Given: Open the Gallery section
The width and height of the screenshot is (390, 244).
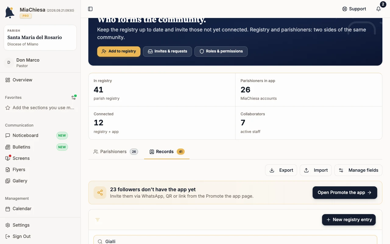Looking at the screenshot, I should pyautogui.click(x=40, y=181).
